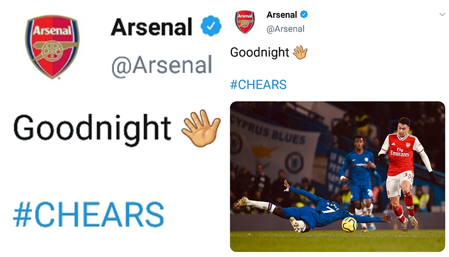Click the large blue verified badge
Image resolution: width=449 pixels, height=257 pixels.
click(x=211, y=27)
